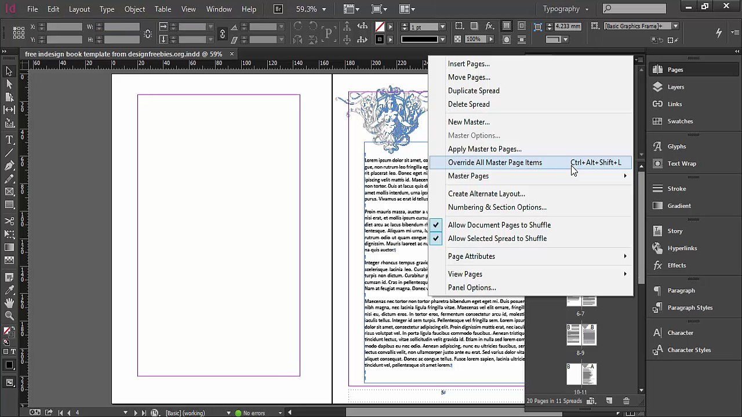Open the stroke weight 1 pt dropdown
Screen dimensions: 742x417
[x=442, y=27]
